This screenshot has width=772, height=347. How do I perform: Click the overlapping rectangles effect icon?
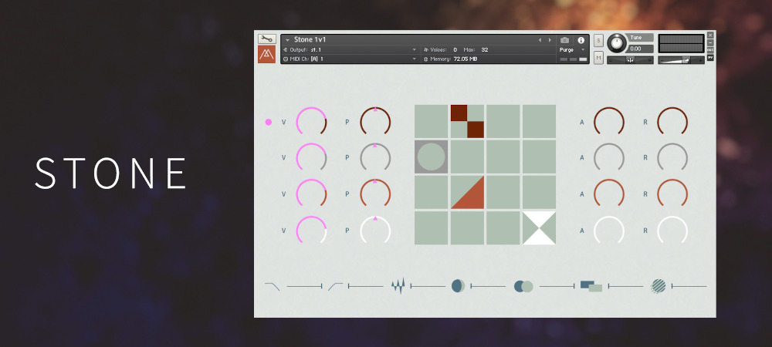click(591, 286)
